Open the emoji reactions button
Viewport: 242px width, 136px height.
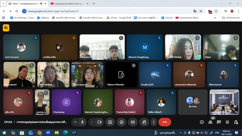point(122,122)
